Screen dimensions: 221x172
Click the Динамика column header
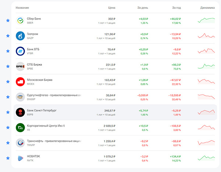pos(207,8)
